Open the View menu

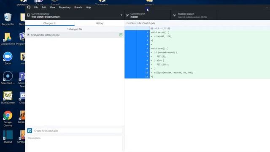point(52,8)
